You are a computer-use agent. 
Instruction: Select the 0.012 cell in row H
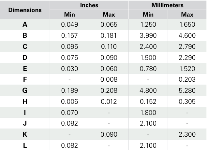click(109, 102)
